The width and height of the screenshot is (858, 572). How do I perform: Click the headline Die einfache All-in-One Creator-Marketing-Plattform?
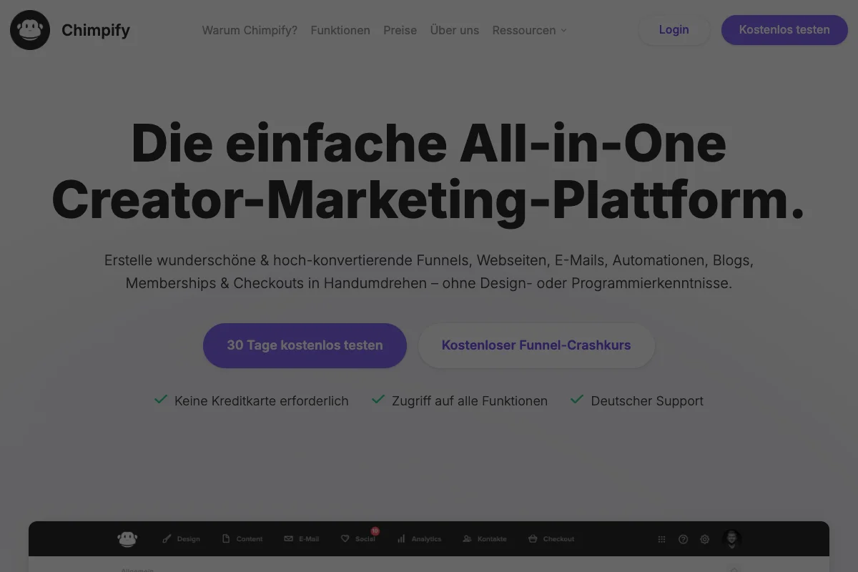[428, 172]
